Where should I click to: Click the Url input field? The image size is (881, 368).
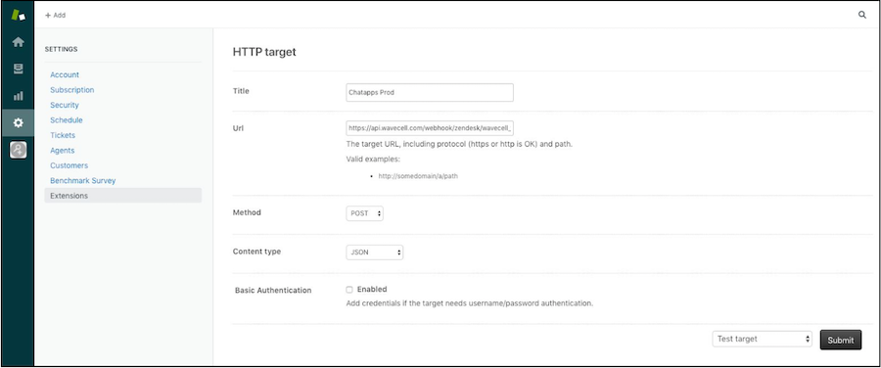[430, 127]
